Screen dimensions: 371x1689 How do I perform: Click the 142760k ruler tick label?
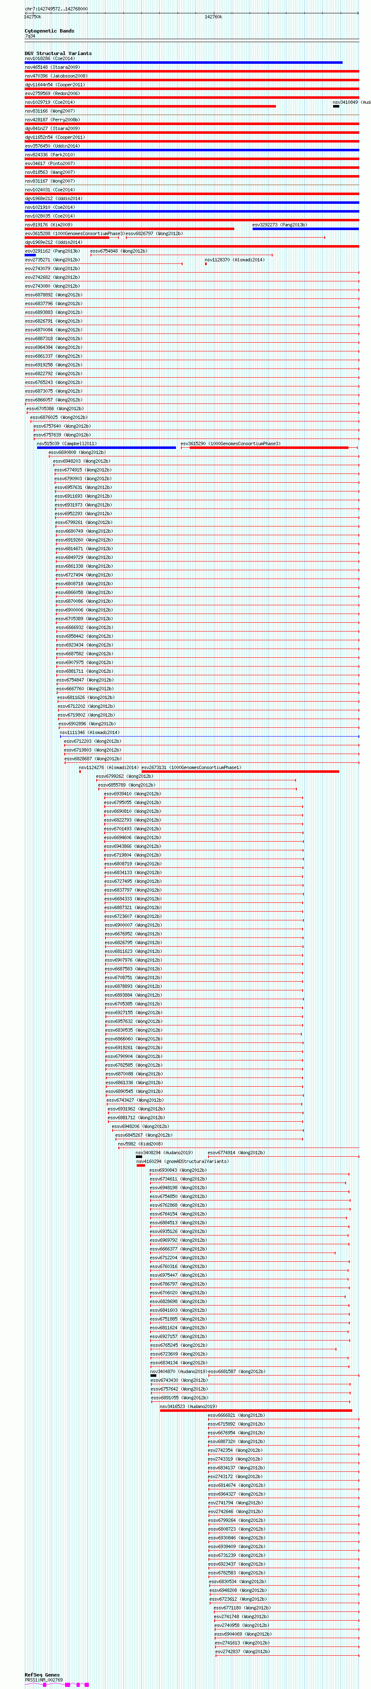(214, 17)
